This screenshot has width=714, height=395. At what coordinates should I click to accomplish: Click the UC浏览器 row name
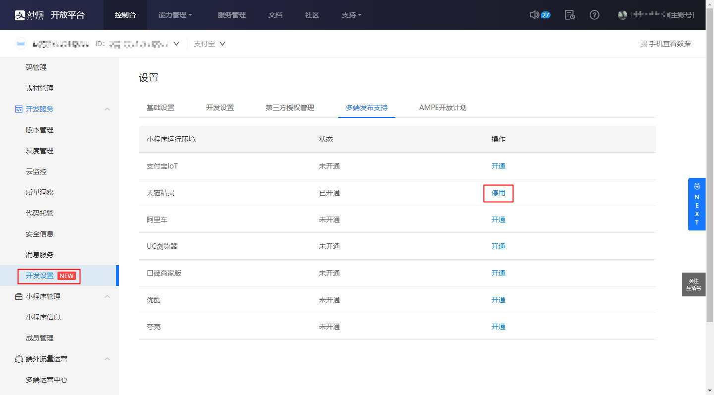tap(162, 246)
